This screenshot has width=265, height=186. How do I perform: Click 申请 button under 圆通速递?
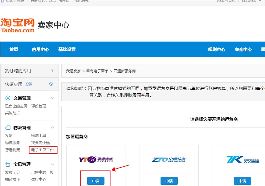click(96, 181)
